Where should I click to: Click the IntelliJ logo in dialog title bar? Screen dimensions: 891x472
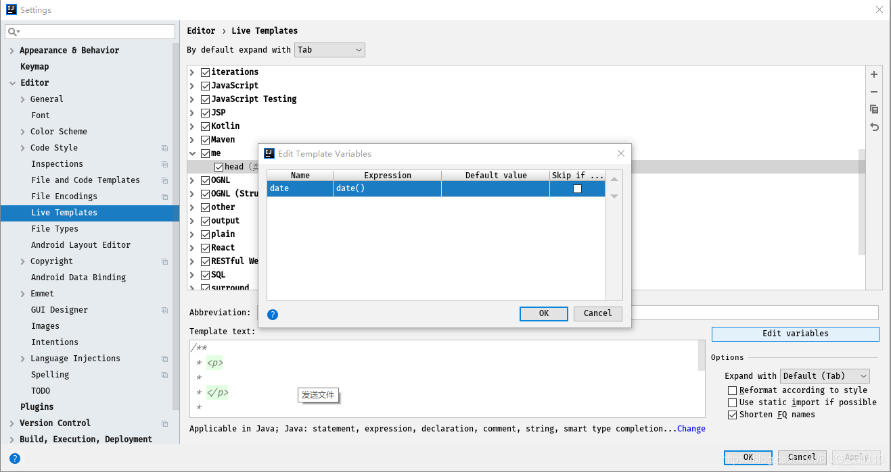click(x=269, y=153)
